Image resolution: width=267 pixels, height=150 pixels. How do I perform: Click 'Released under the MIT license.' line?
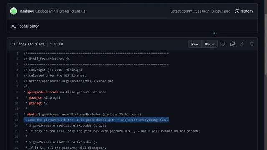click(55, 75)
